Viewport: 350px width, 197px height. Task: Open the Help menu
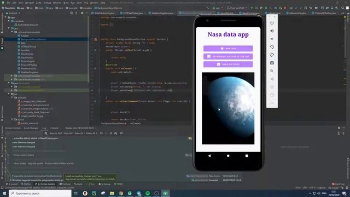[103, 3]
